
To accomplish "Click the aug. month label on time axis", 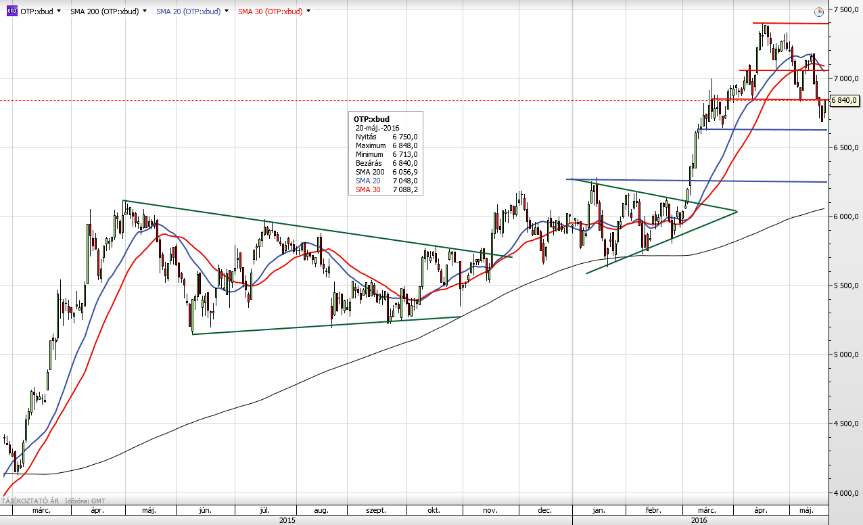I will click(322, 510).
